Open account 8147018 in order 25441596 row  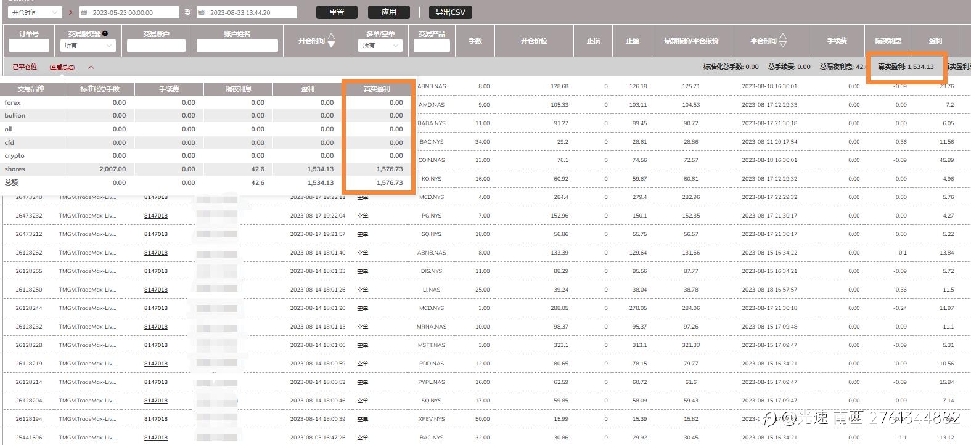(x=156, y=438)
